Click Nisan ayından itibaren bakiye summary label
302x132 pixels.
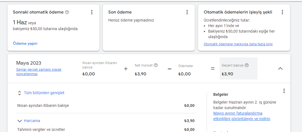point(99,65)
